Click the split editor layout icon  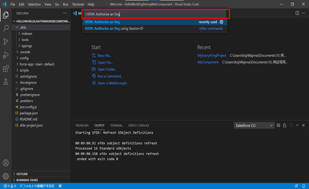297,13
